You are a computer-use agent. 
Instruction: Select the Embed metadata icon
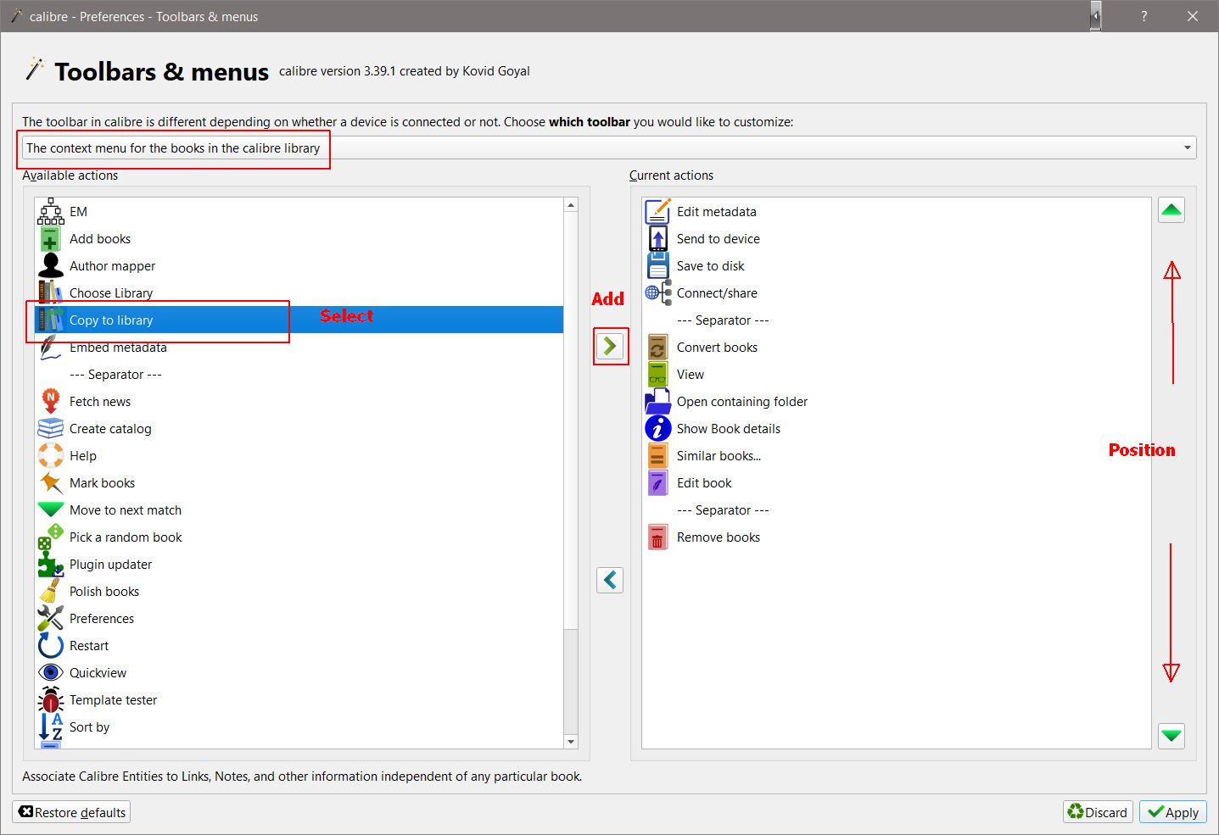pyautogui.click(x=51, y=347)
